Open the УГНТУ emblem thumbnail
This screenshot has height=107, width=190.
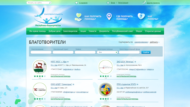106,90
